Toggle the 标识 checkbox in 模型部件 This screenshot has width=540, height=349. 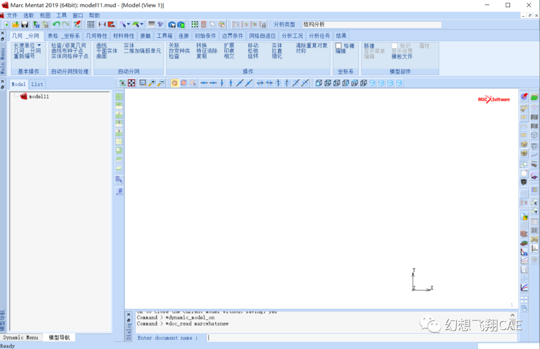394,46
